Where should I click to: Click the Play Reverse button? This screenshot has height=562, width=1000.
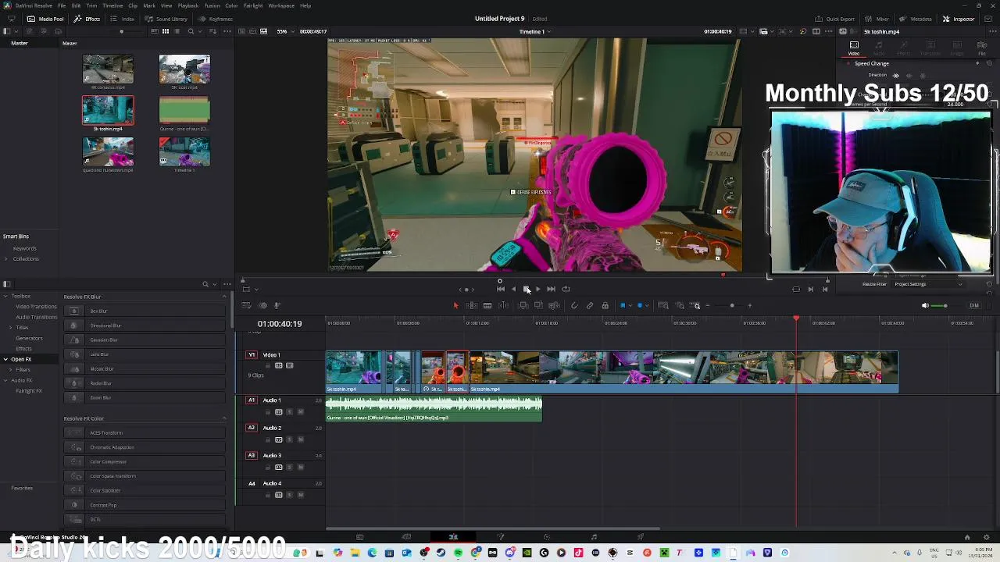coord(513,289)
